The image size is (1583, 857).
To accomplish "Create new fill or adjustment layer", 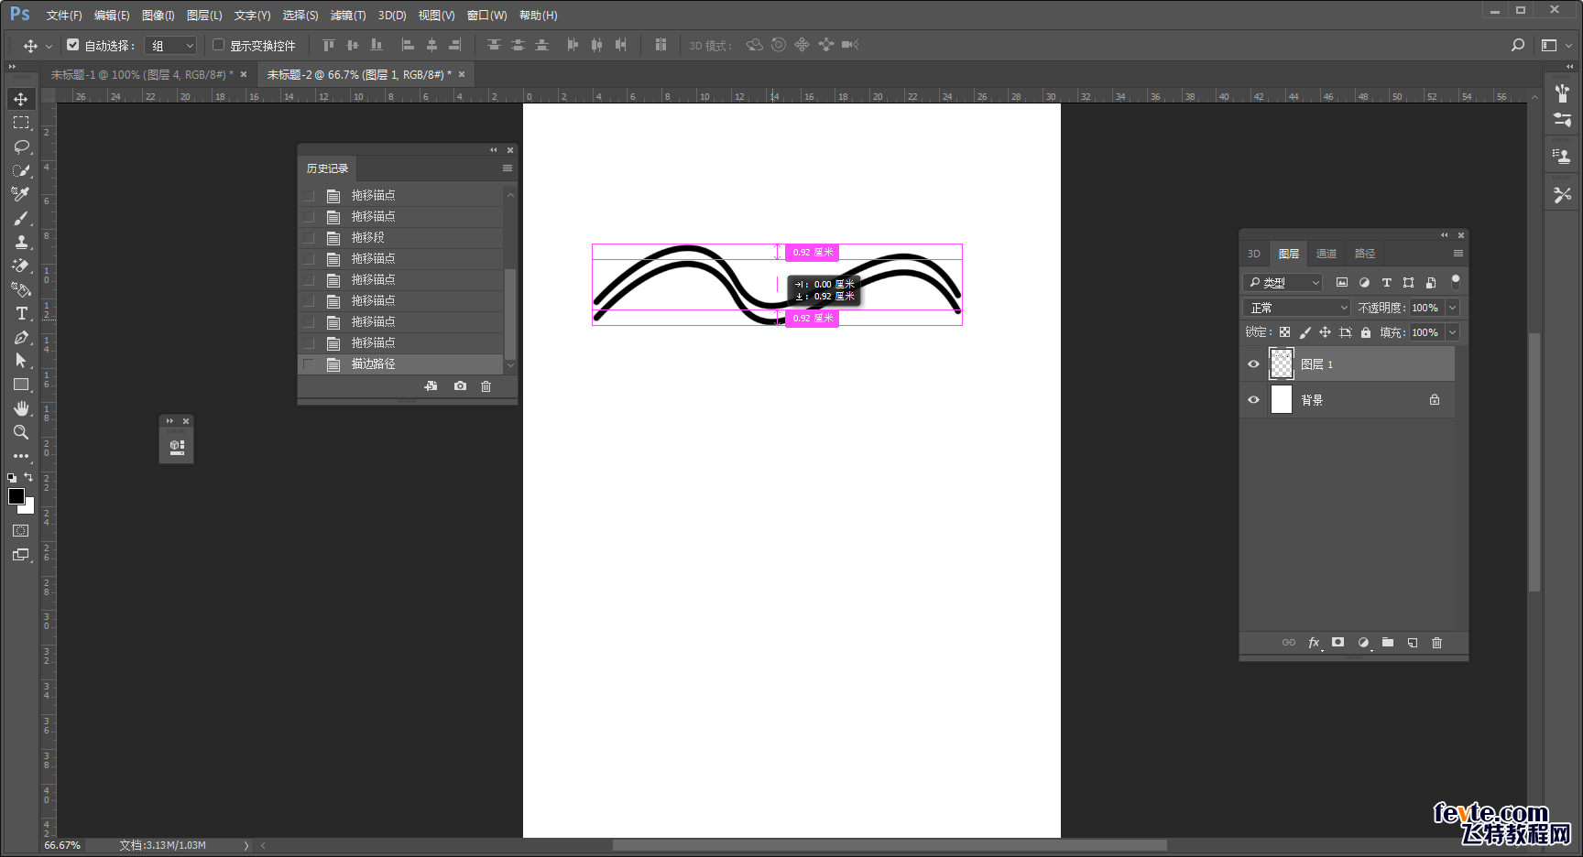I will tap(1363, 643).
